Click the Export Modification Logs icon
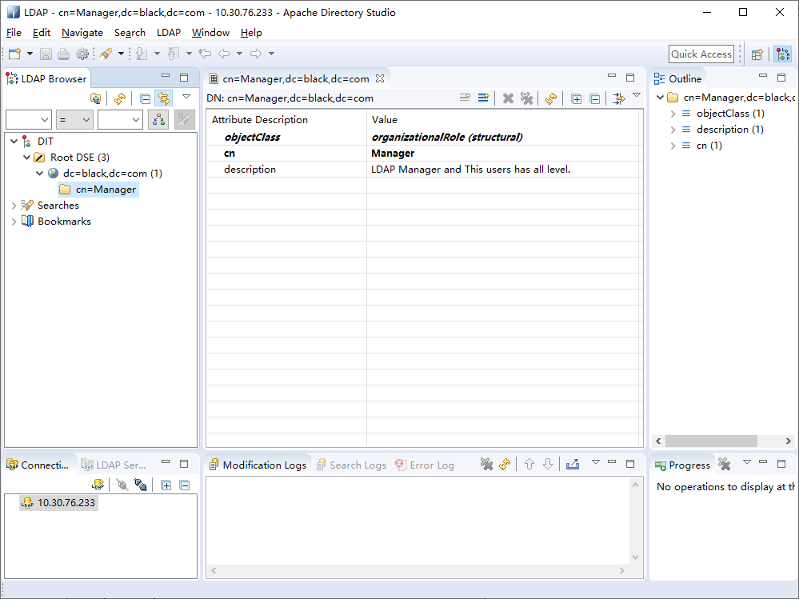The height and width of the screenshot is (599, 799). tap(572, 464)
